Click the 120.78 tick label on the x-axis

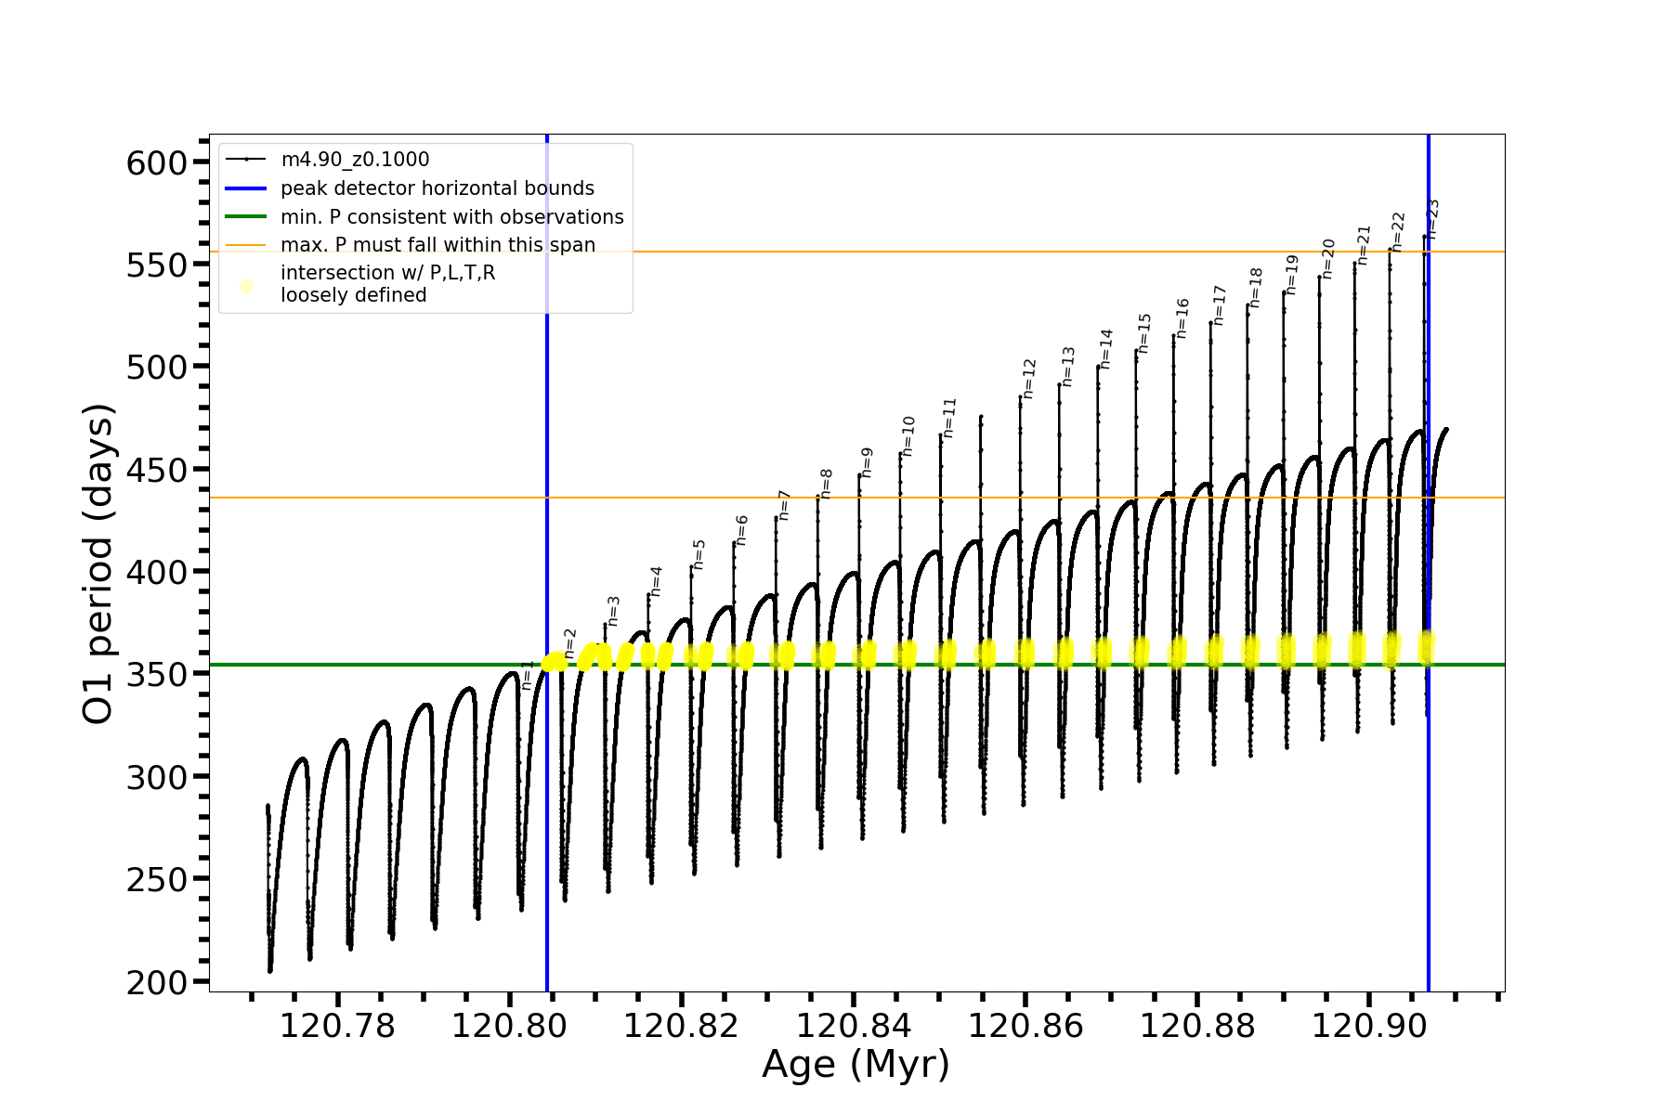click(x=337, y=1026)
